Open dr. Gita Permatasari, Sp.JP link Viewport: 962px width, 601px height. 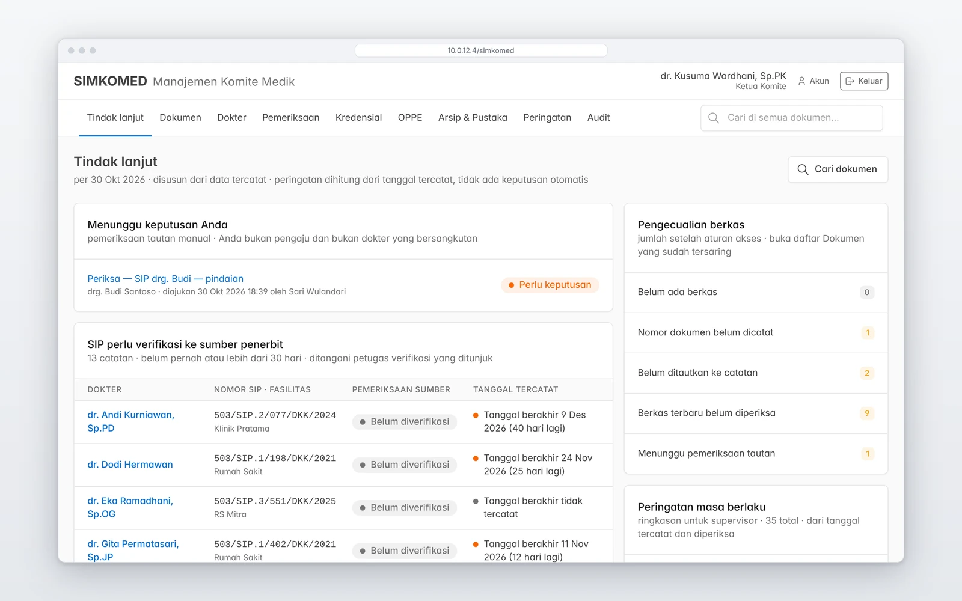(133, 551)
